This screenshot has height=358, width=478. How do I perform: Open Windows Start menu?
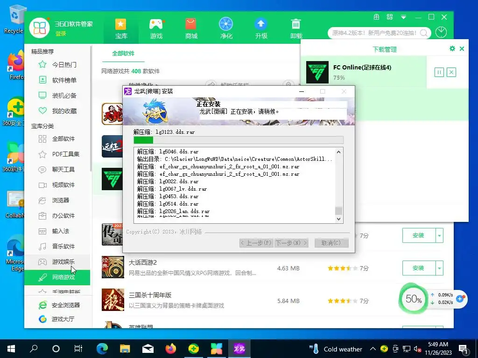11,349
